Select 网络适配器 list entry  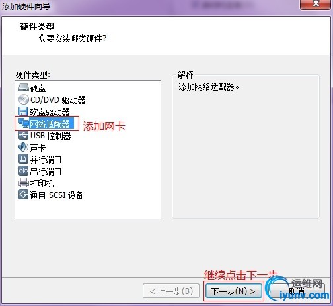(x=52, y=124)
